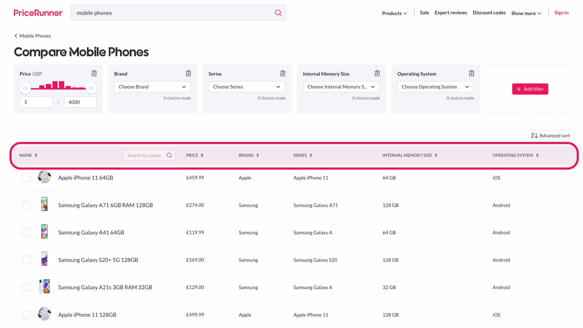Go back via Mobile Phones breadcrumb
Screen dimensions: 583x328
click(x=33, y=36)
